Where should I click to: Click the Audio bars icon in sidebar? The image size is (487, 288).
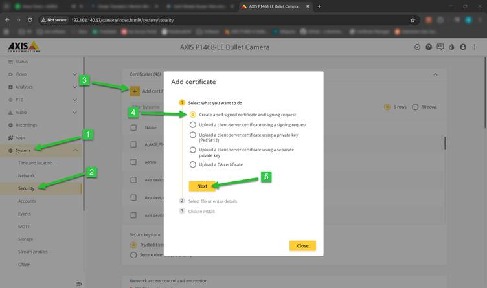(10, 113)
